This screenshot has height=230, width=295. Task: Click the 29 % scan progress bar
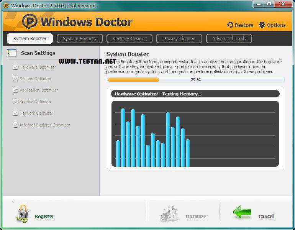tap(196, 80)
